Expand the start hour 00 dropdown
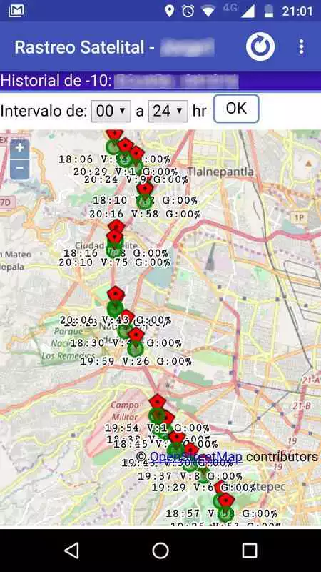This screenshot has height=572, width=321. click(x=111, y=111)
